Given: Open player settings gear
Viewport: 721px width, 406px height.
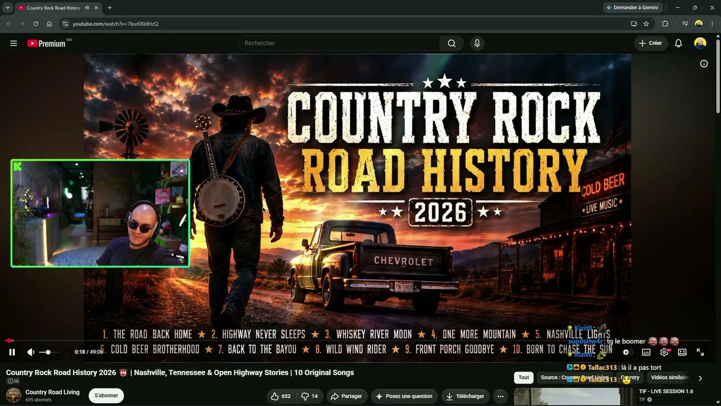Looking at the screenshot, I should pyautogui.click(x=664, y=352).
